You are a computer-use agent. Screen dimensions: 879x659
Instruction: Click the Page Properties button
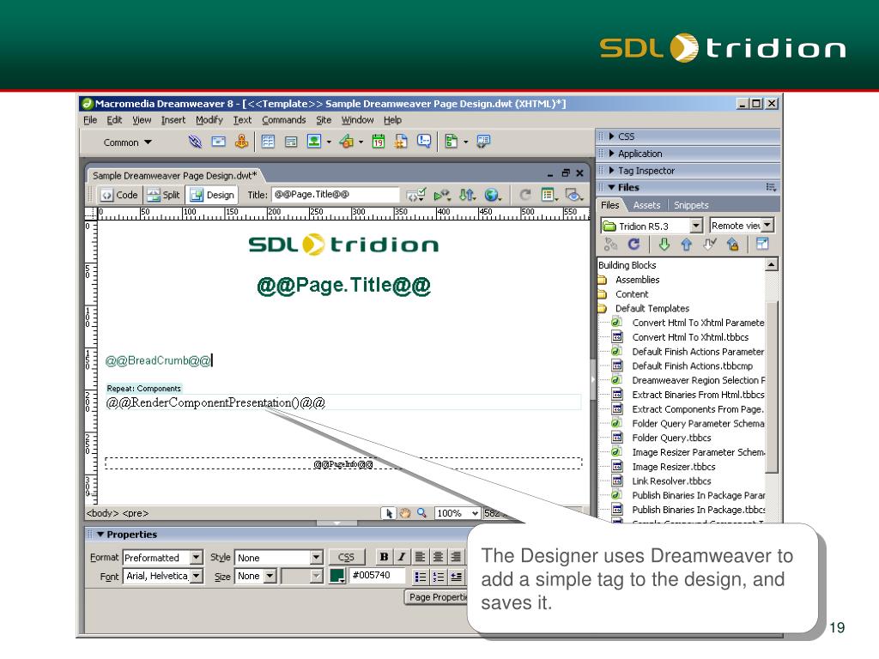tap(436, 597)
